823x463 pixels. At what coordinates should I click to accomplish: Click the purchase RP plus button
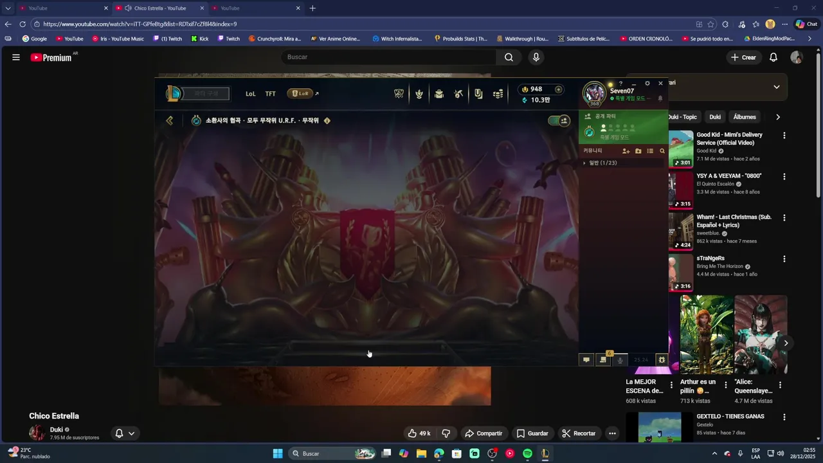(558, 89)
